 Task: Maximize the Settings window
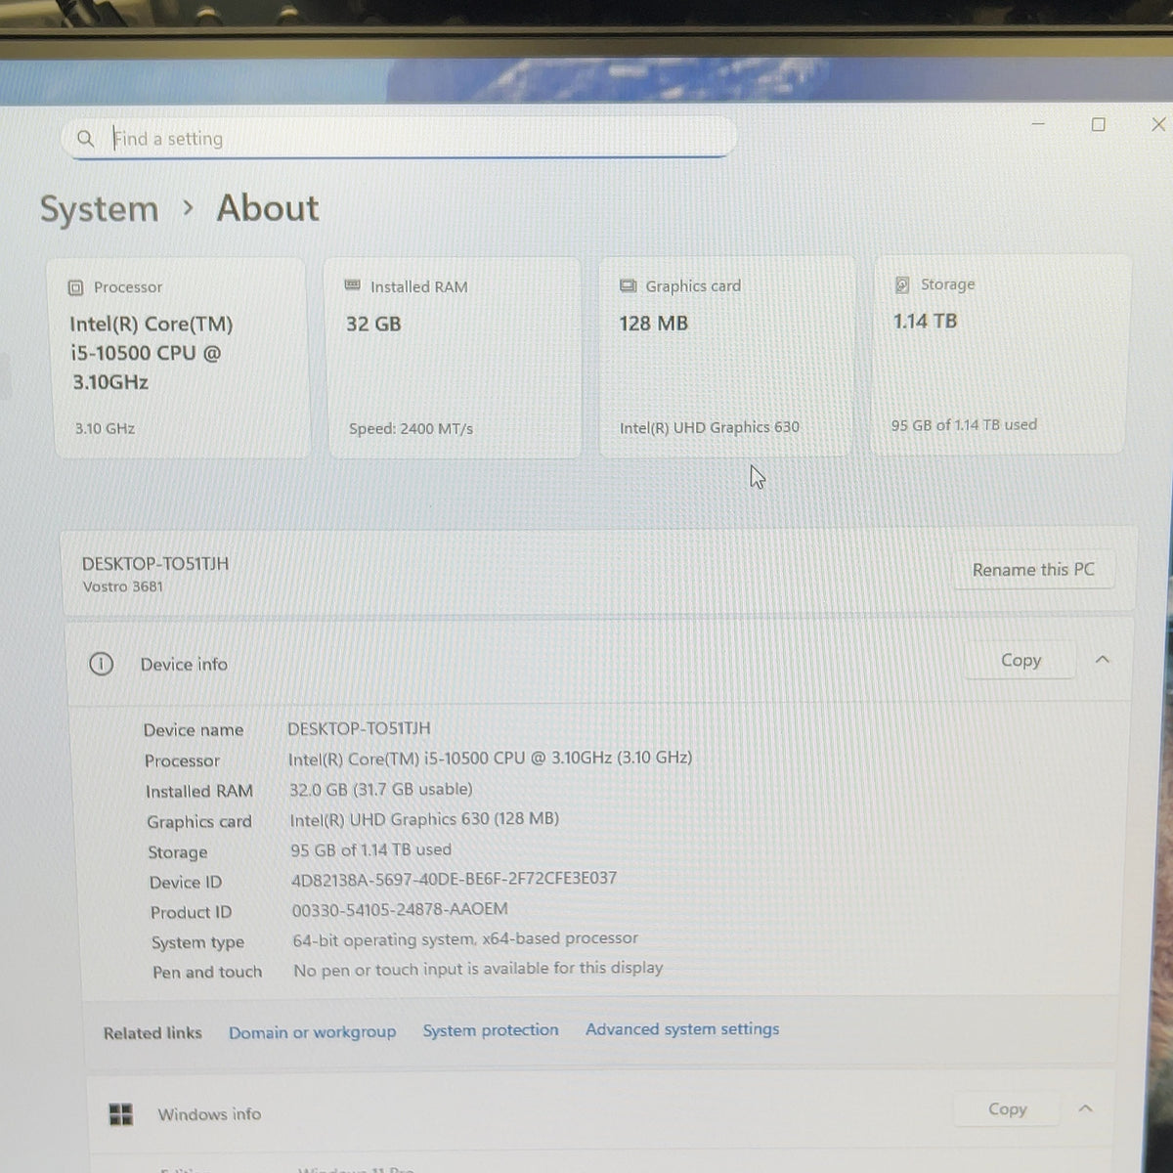1099,124
